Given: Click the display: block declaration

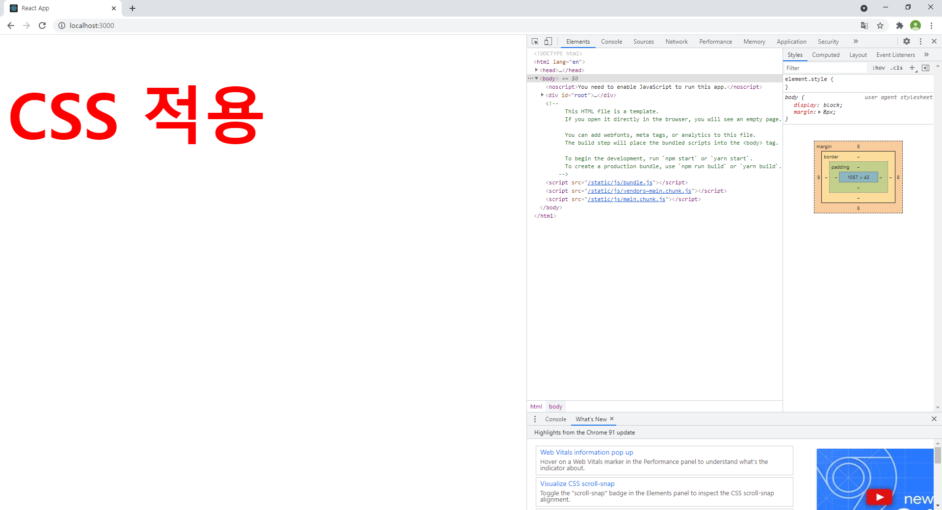Looking at the screenshot, I should click(x=818, y=105).
